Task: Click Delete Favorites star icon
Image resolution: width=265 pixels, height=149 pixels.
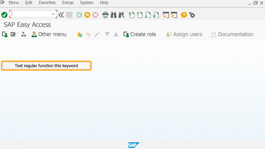Action: [x=88, y=34]
